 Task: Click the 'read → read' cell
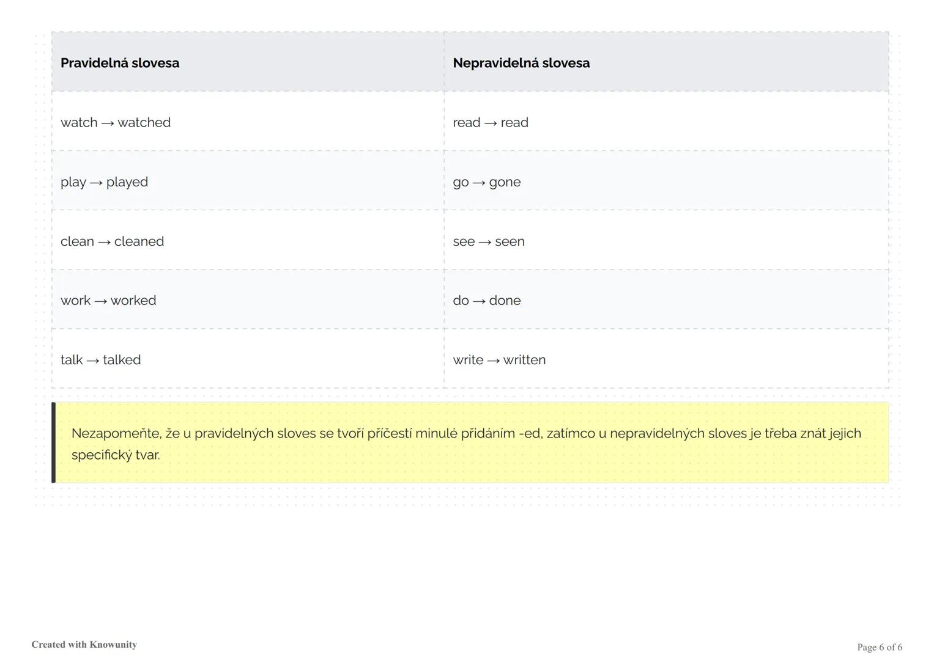[x=491, y=122]
